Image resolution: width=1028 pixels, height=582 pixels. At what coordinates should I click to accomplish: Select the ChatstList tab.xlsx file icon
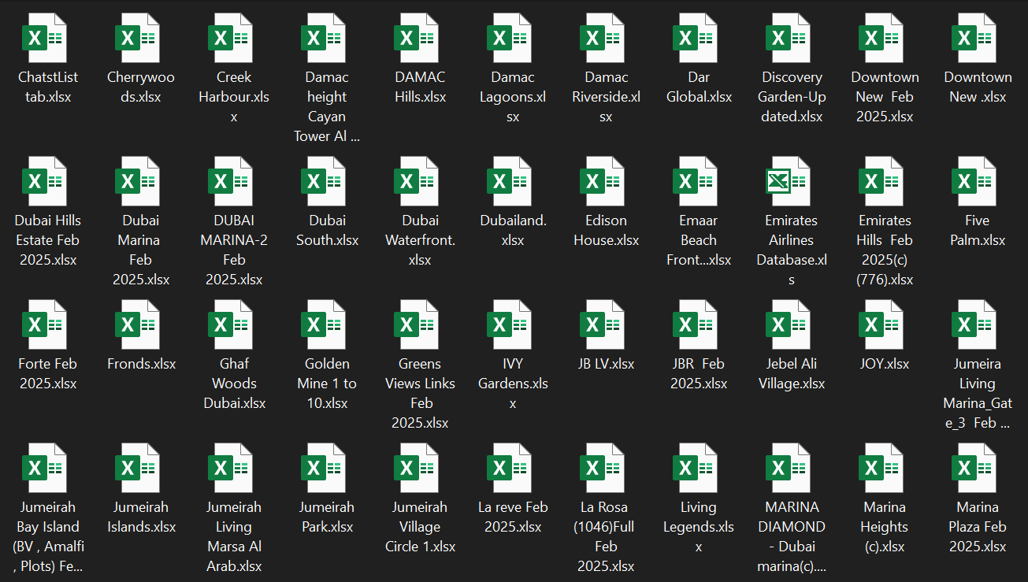pos(47,38)
